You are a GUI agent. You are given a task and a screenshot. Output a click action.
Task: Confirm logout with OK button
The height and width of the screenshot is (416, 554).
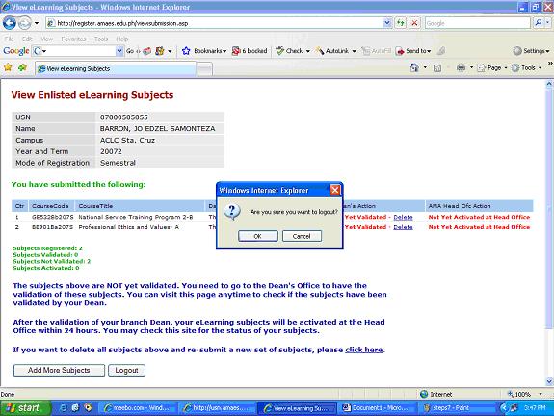tap(258, 236)
